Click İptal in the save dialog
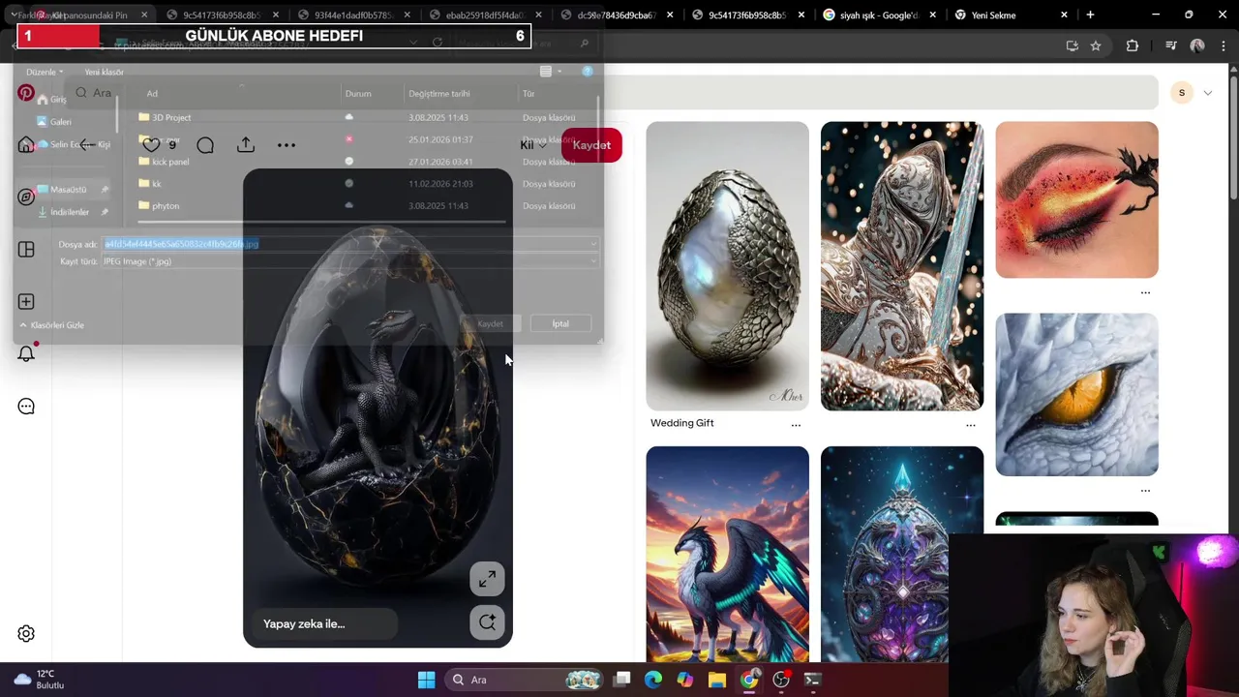Screen dimensions: 1239x697 (x=560, y=323)
